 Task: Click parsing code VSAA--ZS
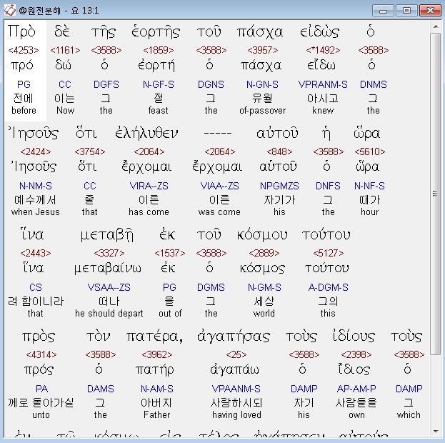tap(109, 287)
